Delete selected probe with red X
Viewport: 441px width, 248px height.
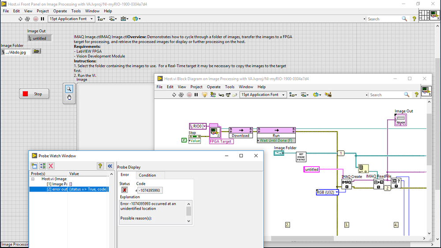(x=51, y=166)
